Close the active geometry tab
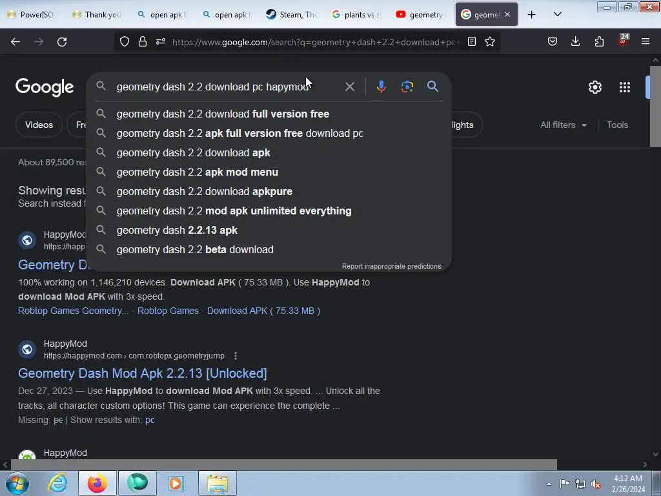 click(x=507, y=14)
